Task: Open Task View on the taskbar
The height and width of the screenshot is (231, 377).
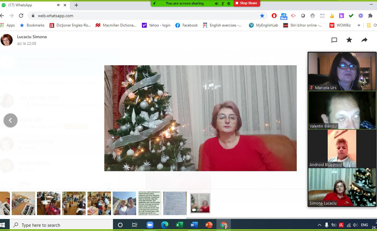Action: tap(135, 225)
